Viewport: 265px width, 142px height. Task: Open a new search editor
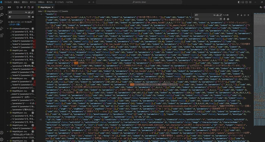pyautogui.click(x=29, y=7)
